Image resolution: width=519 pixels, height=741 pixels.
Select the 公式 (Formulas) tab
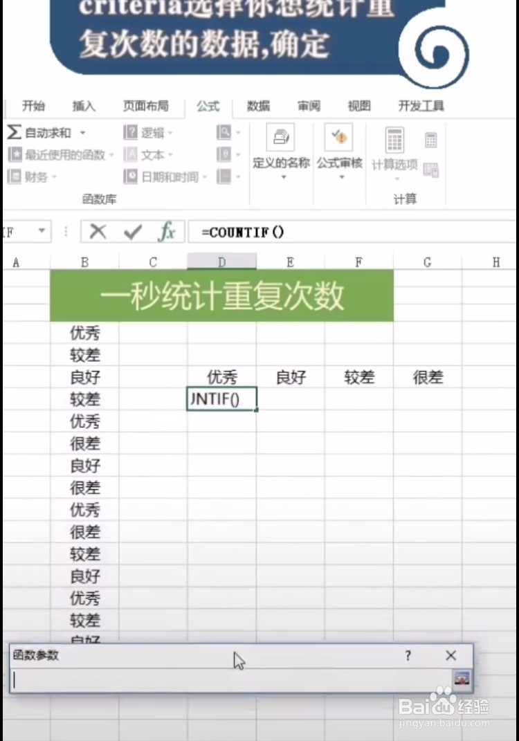pos(208,106)
